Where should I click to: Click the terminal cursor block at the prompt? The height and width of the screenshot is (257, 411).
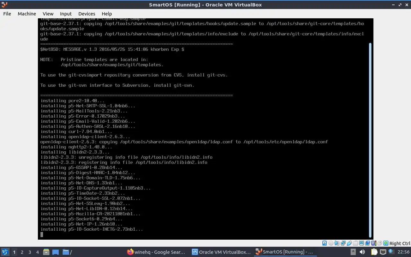[x=42, y=235]
